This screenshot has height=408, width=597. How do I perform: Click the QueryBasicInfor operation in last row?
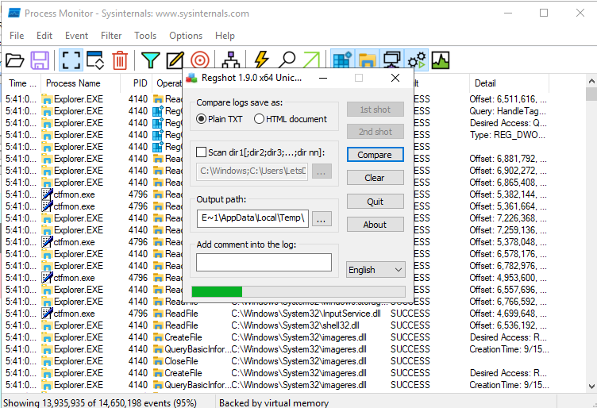[x=198, y=385]
